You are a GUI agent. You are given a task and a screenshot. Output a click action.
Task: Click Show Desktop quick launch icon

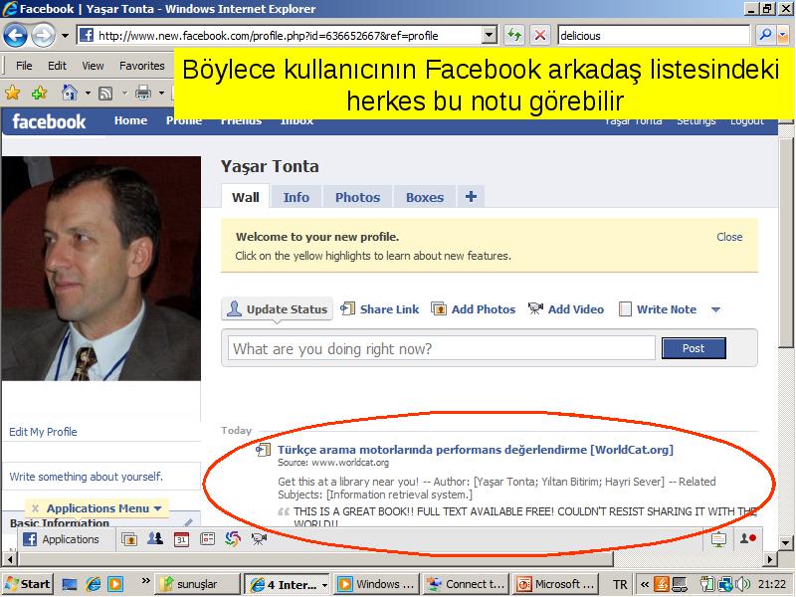coord(69,584)
